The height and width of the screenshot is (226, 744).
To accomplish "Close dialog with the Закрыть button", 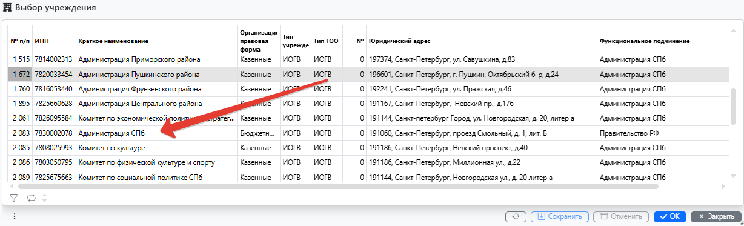I will [716, 216].
